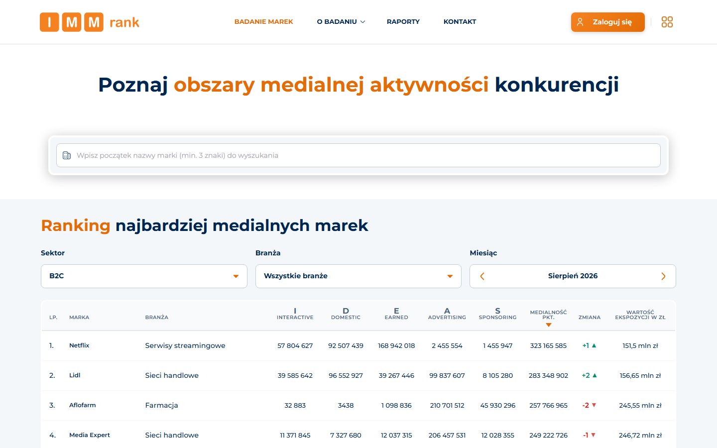This screenshot has height=448, width=717.
Task: Sort by Sponsoring column header
Action: [497, 314]
